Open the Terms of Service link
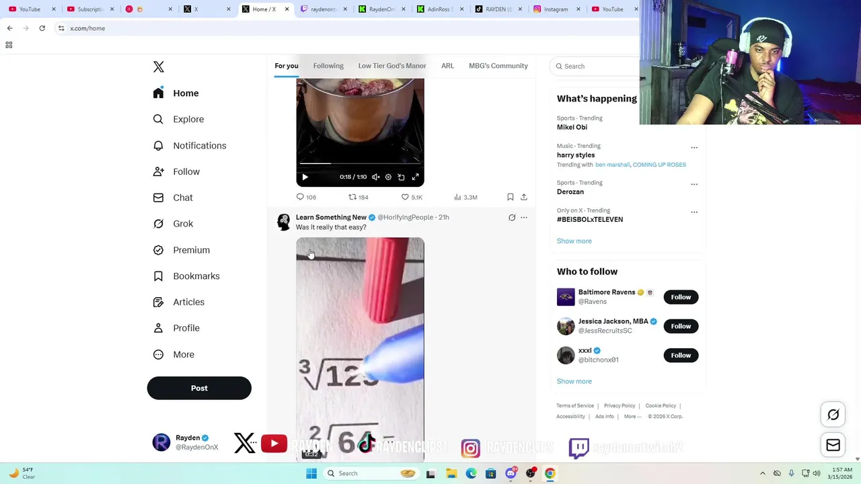The height and width of the screenshot is (484, 861). tap(575, 405)
